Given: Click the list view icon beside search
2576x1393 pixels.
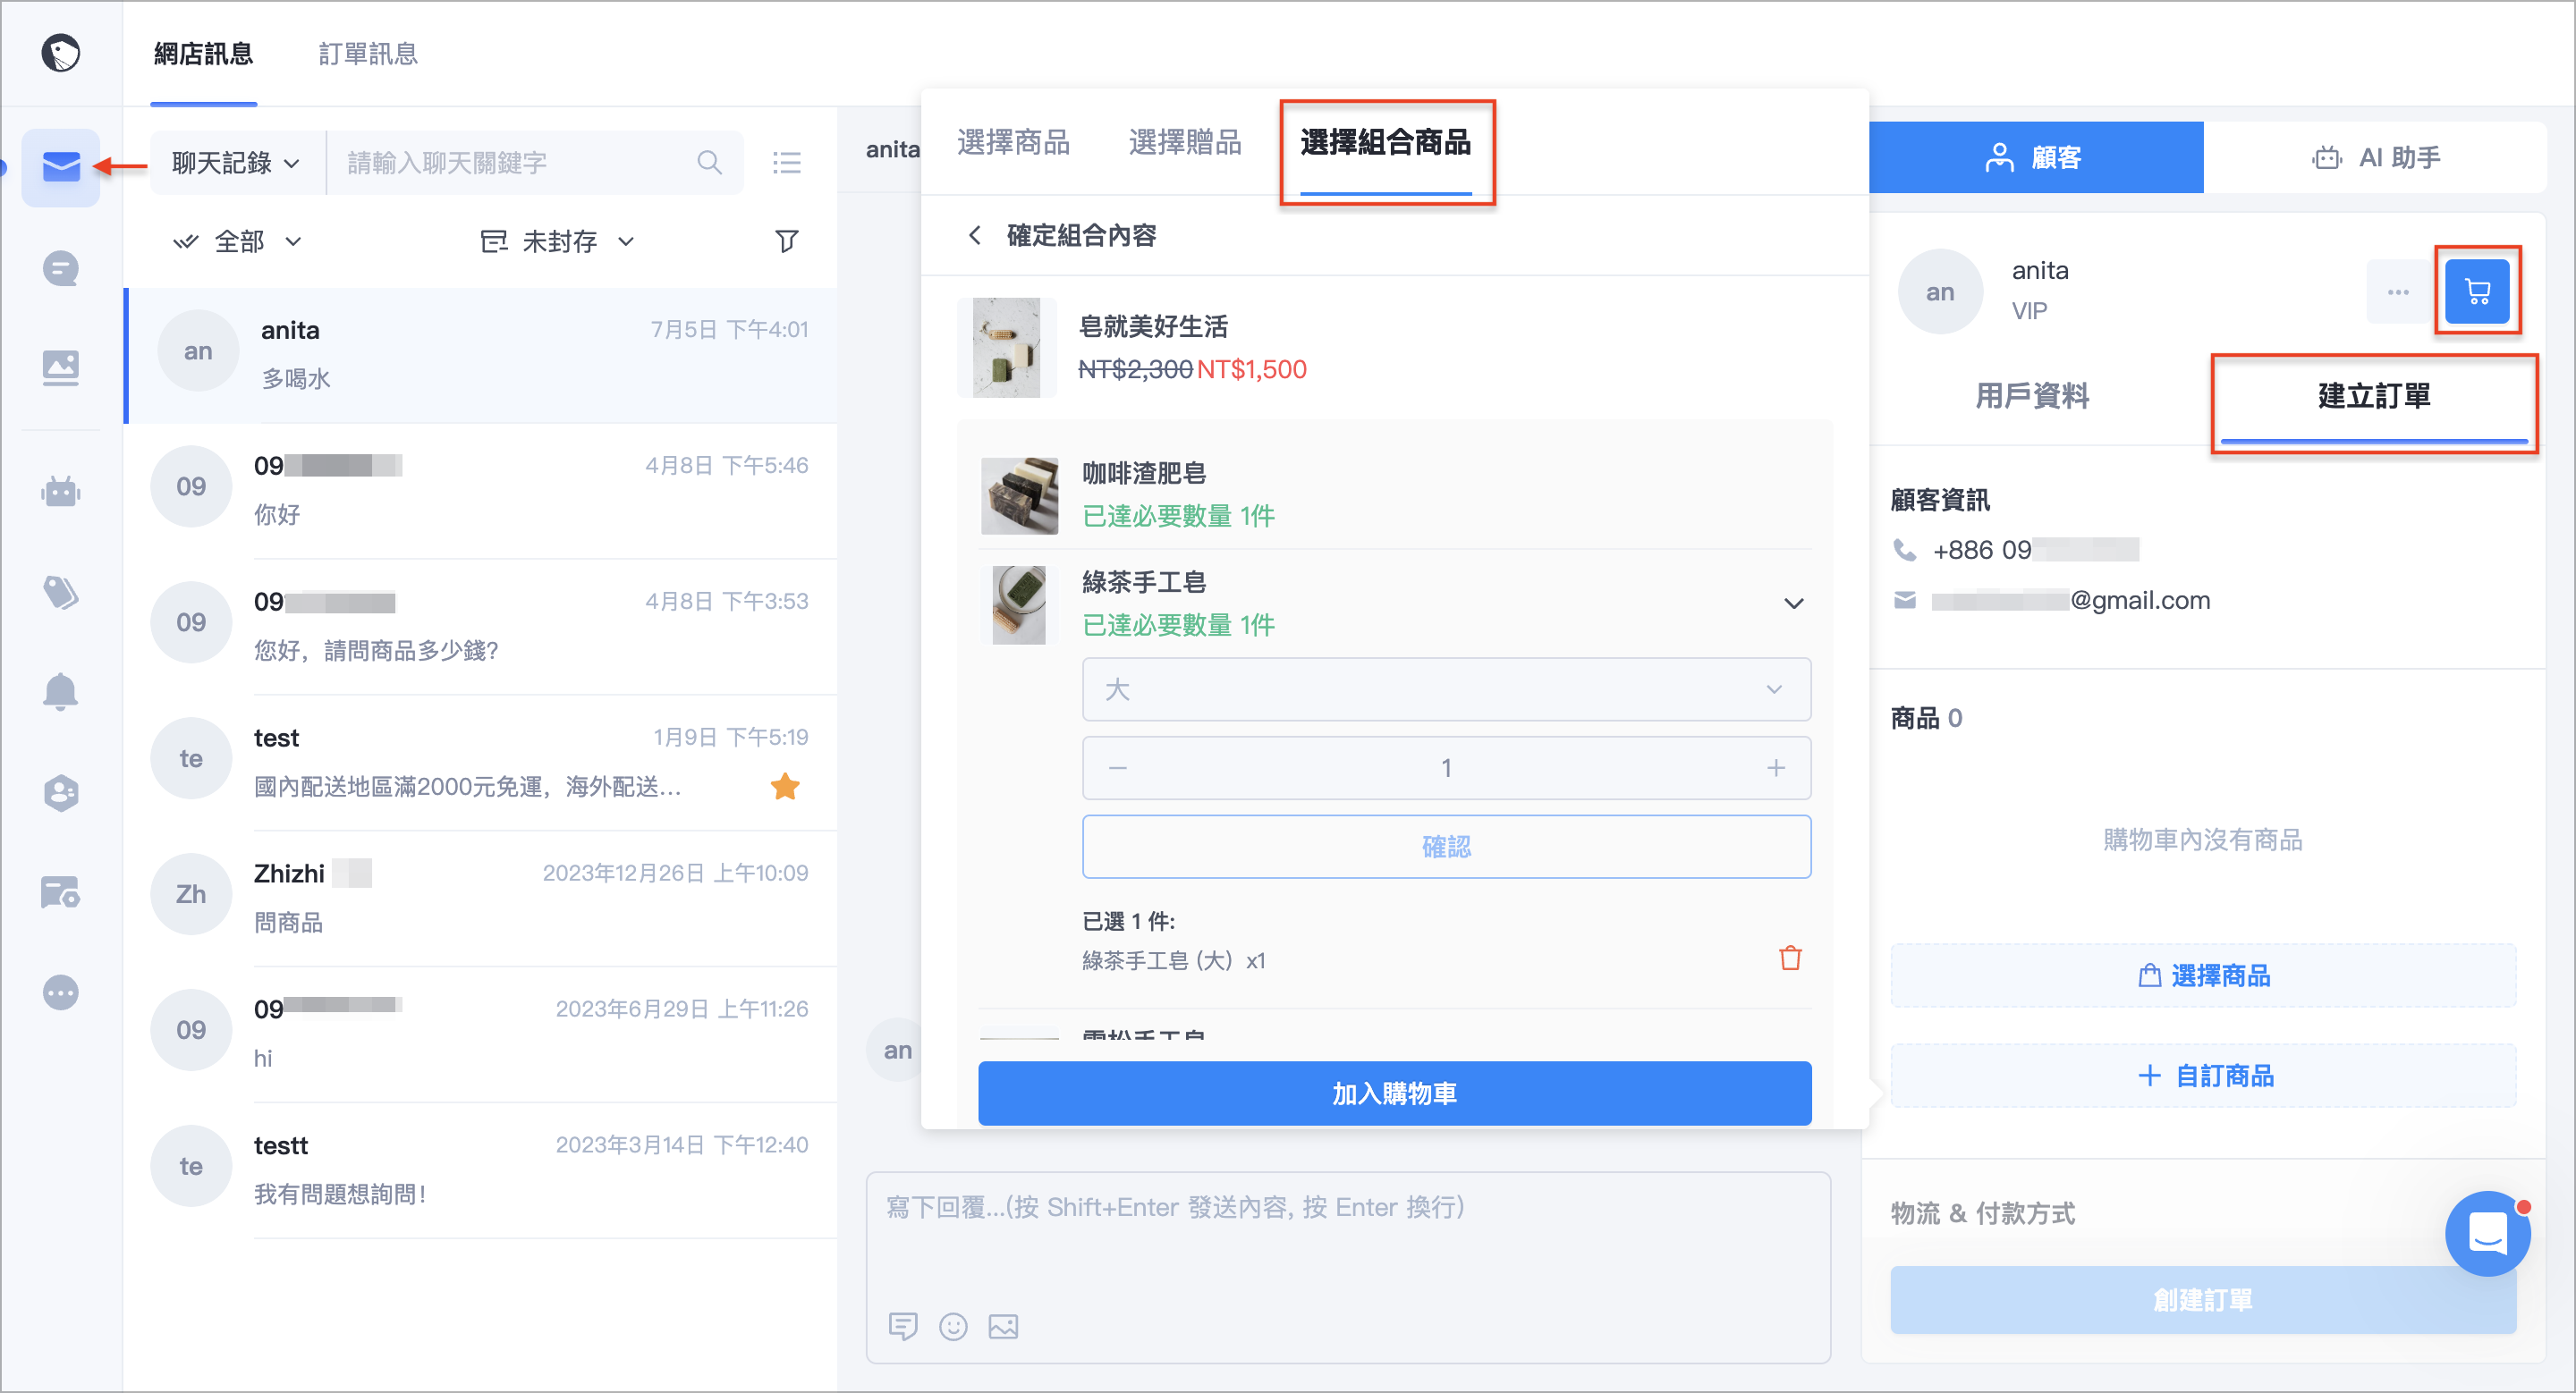Looking at the screenshot, I should 787,162.
